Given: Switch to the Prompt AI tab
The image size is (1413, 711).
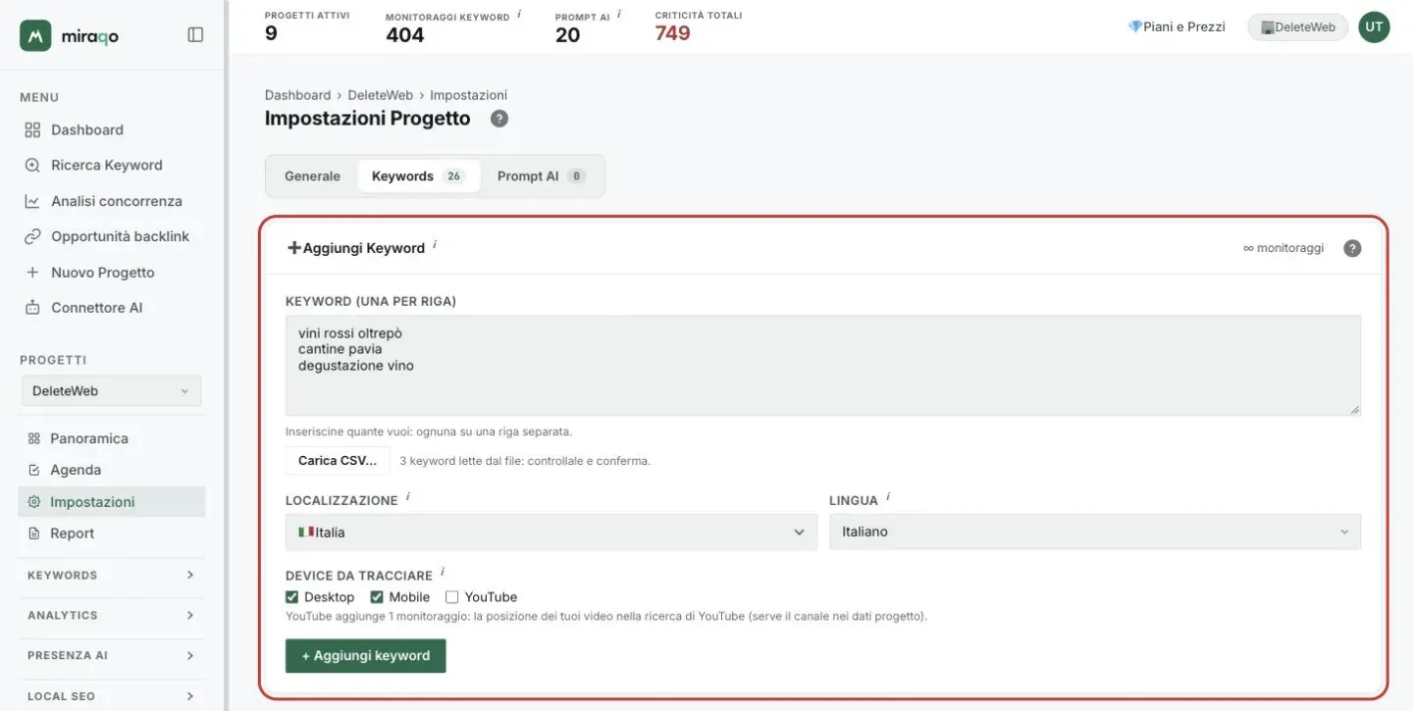Looking at the screenshot, I should pyautogui.click(x=542, y=177).
